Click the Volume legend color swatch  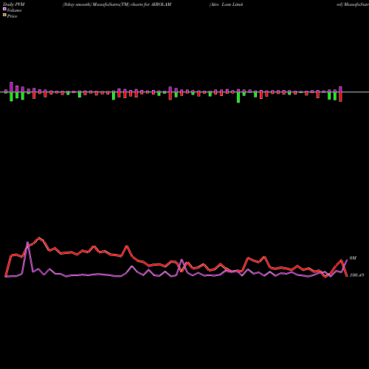click(x=4, y=10)
